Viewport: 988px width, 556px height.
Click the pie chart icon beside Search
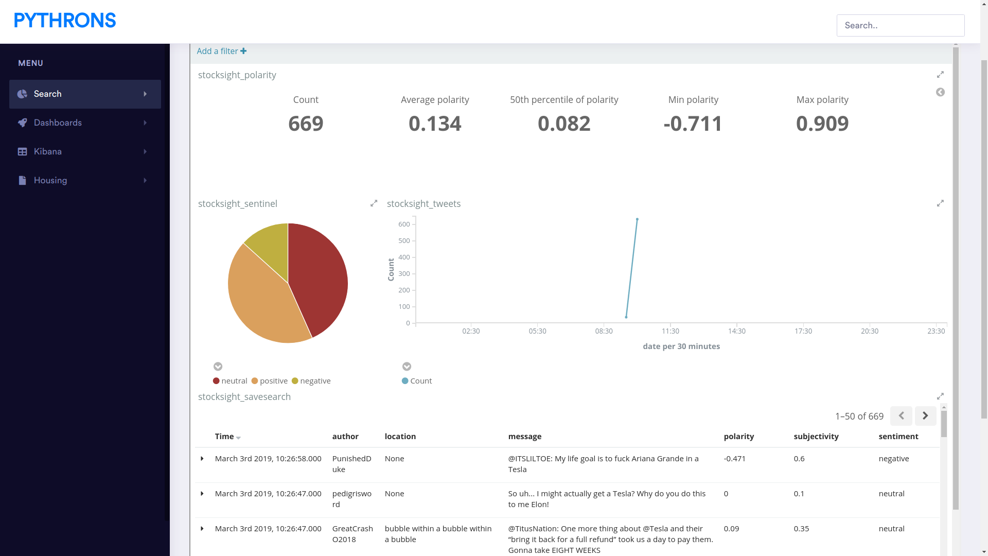(22, 94)
